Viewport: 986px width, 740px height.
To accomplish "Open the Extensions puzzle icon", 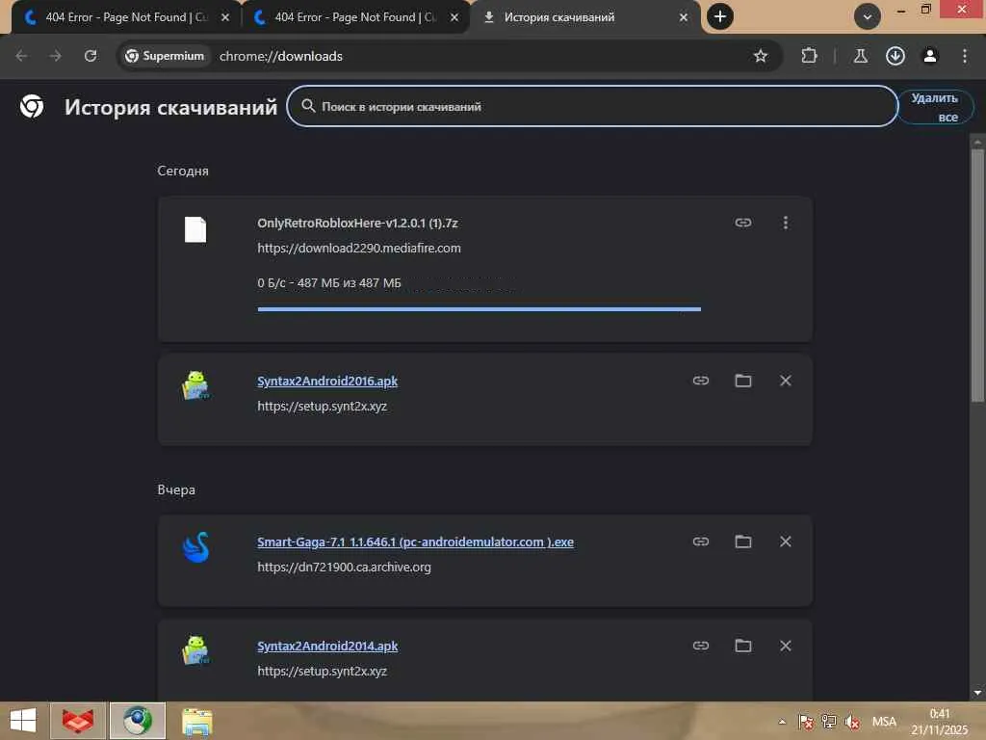I will tap(809, 56).
